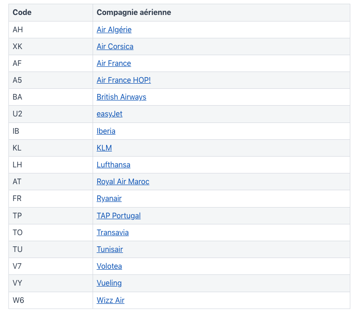Screen dimensions: 362x316
Task: Follow the Vueling link
Action: pos(109,283)
